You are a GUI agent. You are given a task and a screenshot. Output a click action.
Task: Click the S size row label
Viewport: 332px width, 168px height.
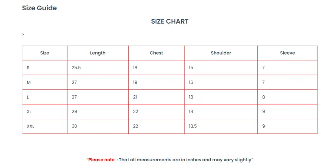coord(28,68)
